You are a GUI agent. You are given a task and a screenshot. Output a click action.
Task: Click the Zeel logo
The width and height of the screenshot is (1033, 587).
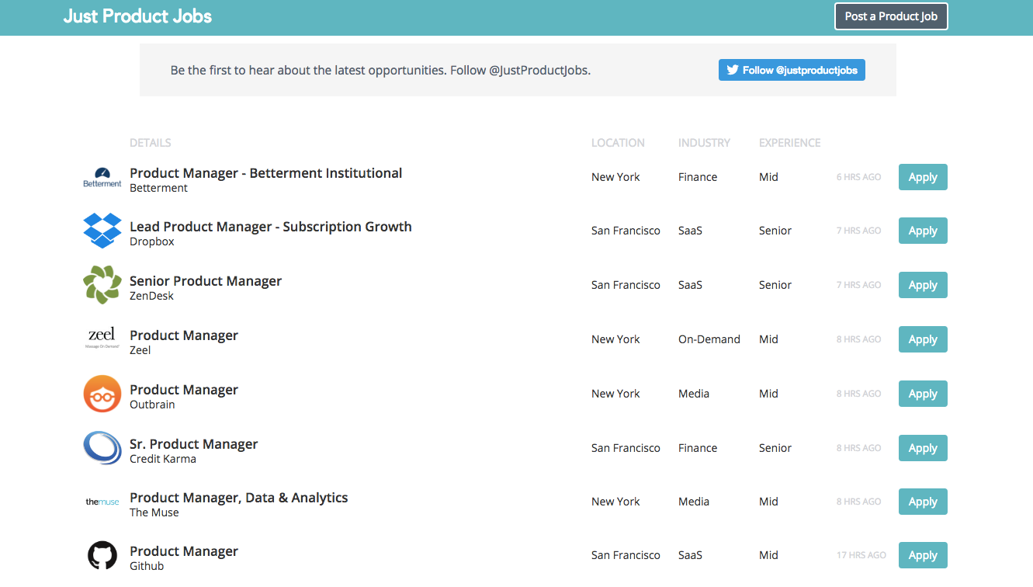[x=102, y=339]
